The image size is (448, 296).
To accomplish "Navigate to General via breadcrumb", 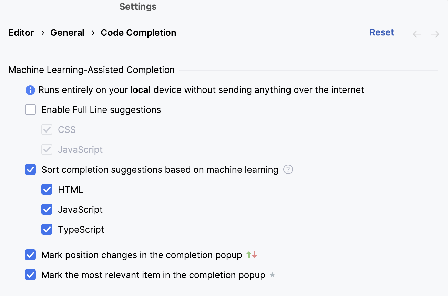I will (x=67, y=32).
